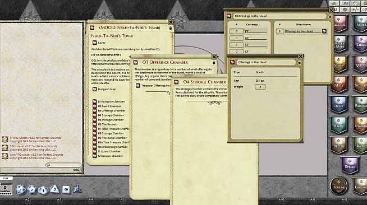The height and width of the screenshot is (205, 367).
Task: Open the Races sidebar button
Action: tap(360, 145)
